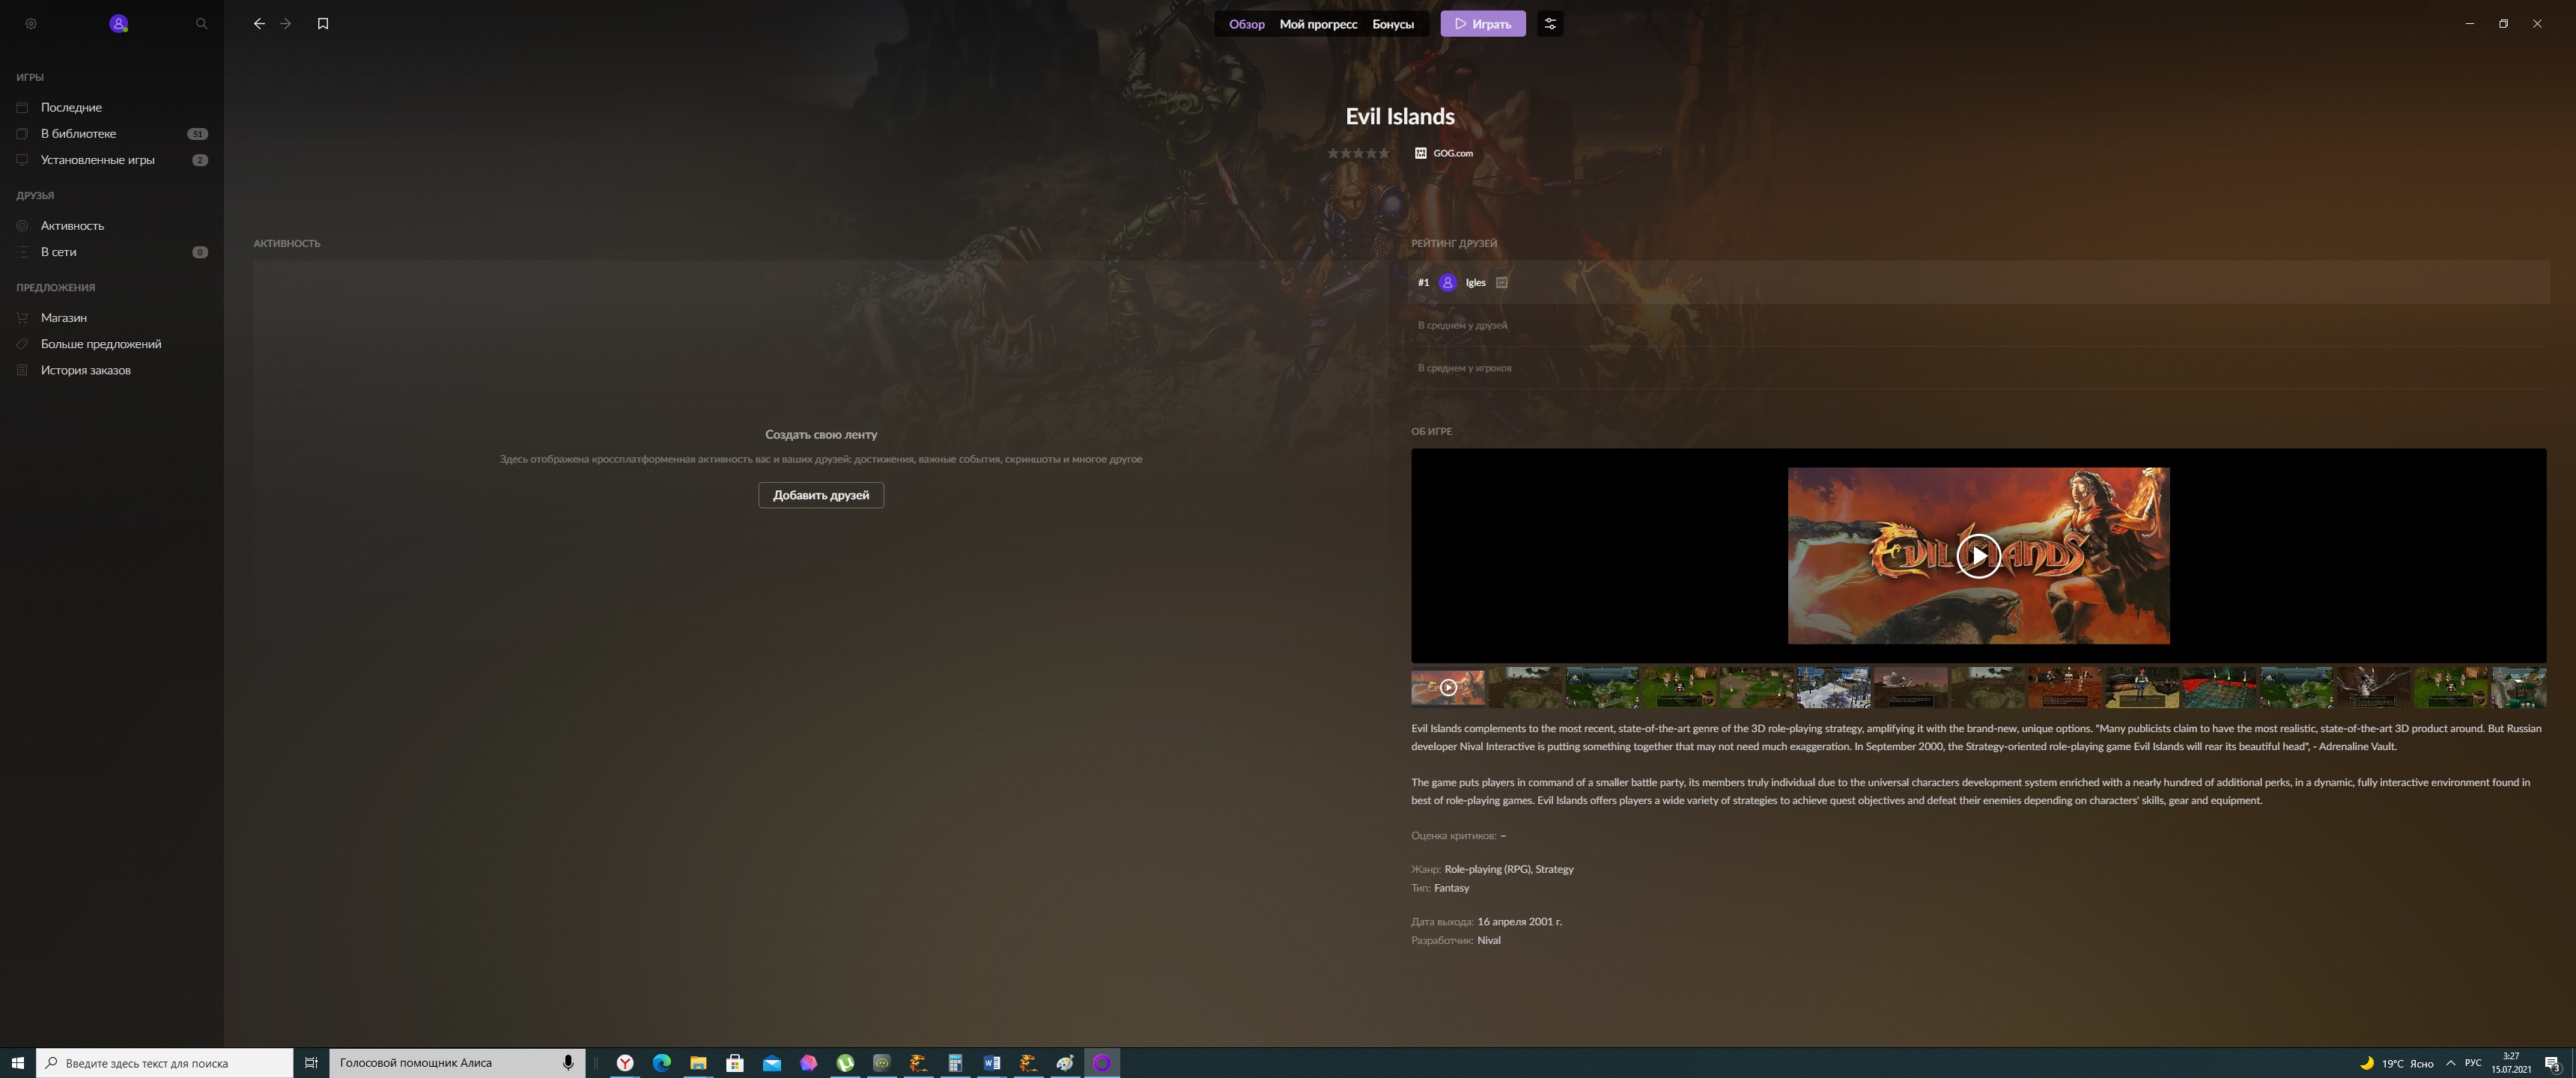Open Calculator from the taskbar
Image resolution: width=2576 pixels, height=1078 pixels.
pos(955,1063)
